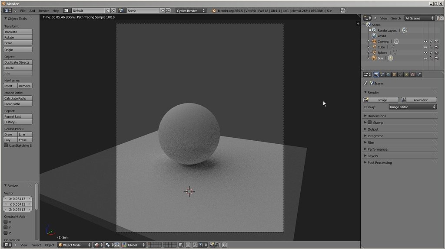Click the first visible layers grid block

point(155,245)
